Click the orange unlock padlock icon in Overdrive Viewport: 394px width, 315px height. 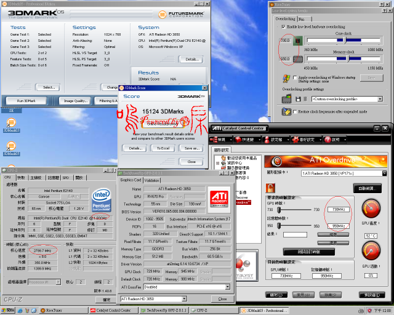pyautogui.click(x=270, y=188)
